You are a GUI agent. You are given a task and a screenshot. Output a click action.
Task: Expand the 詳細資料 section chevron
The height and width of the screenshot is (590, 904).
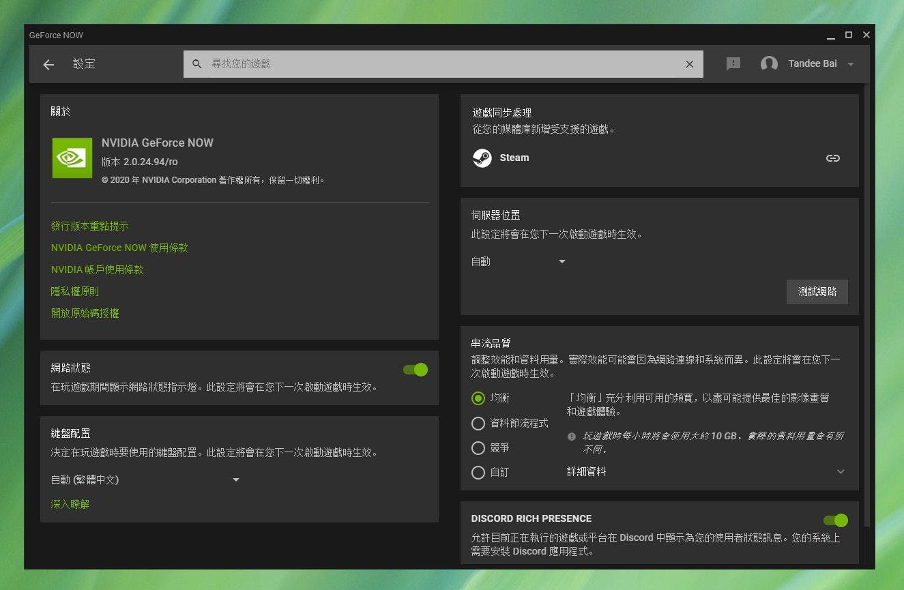coord(841,472)
